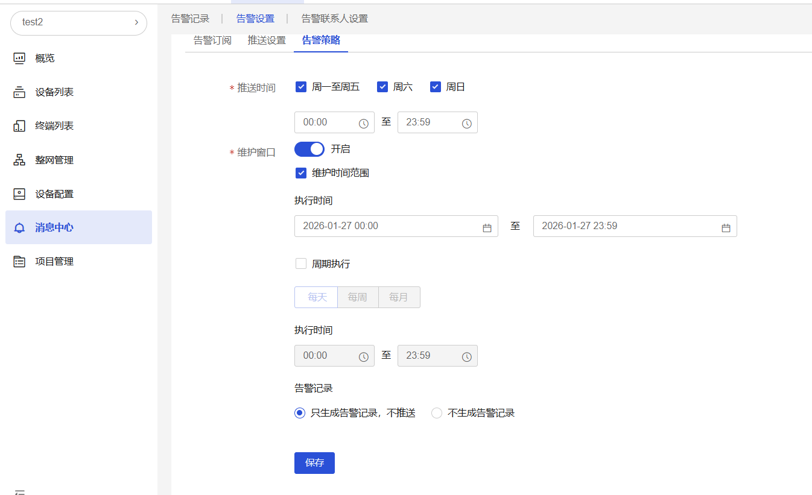
Task: Click the 保存 save button
Action: pos(314,463)
